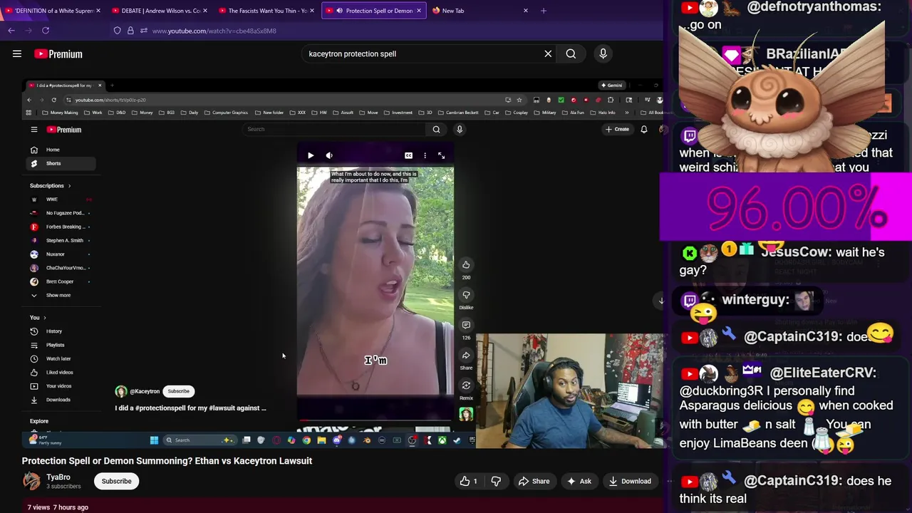912x513 pixels.
Task: Open Remix option on the Short
Action: tap(466, 385)
